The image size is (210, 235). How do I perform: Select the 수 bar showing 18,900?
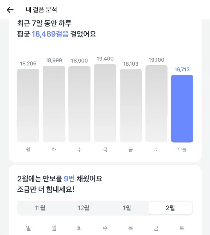pos(79,104)
